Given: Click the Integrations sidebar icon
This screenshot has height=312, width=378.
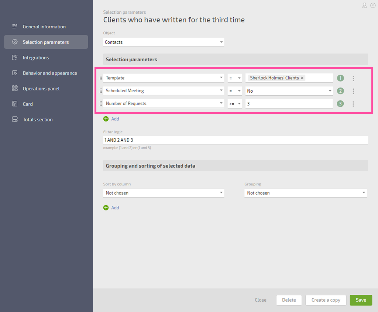Looking at the screenshot, I should pos(15,57).
